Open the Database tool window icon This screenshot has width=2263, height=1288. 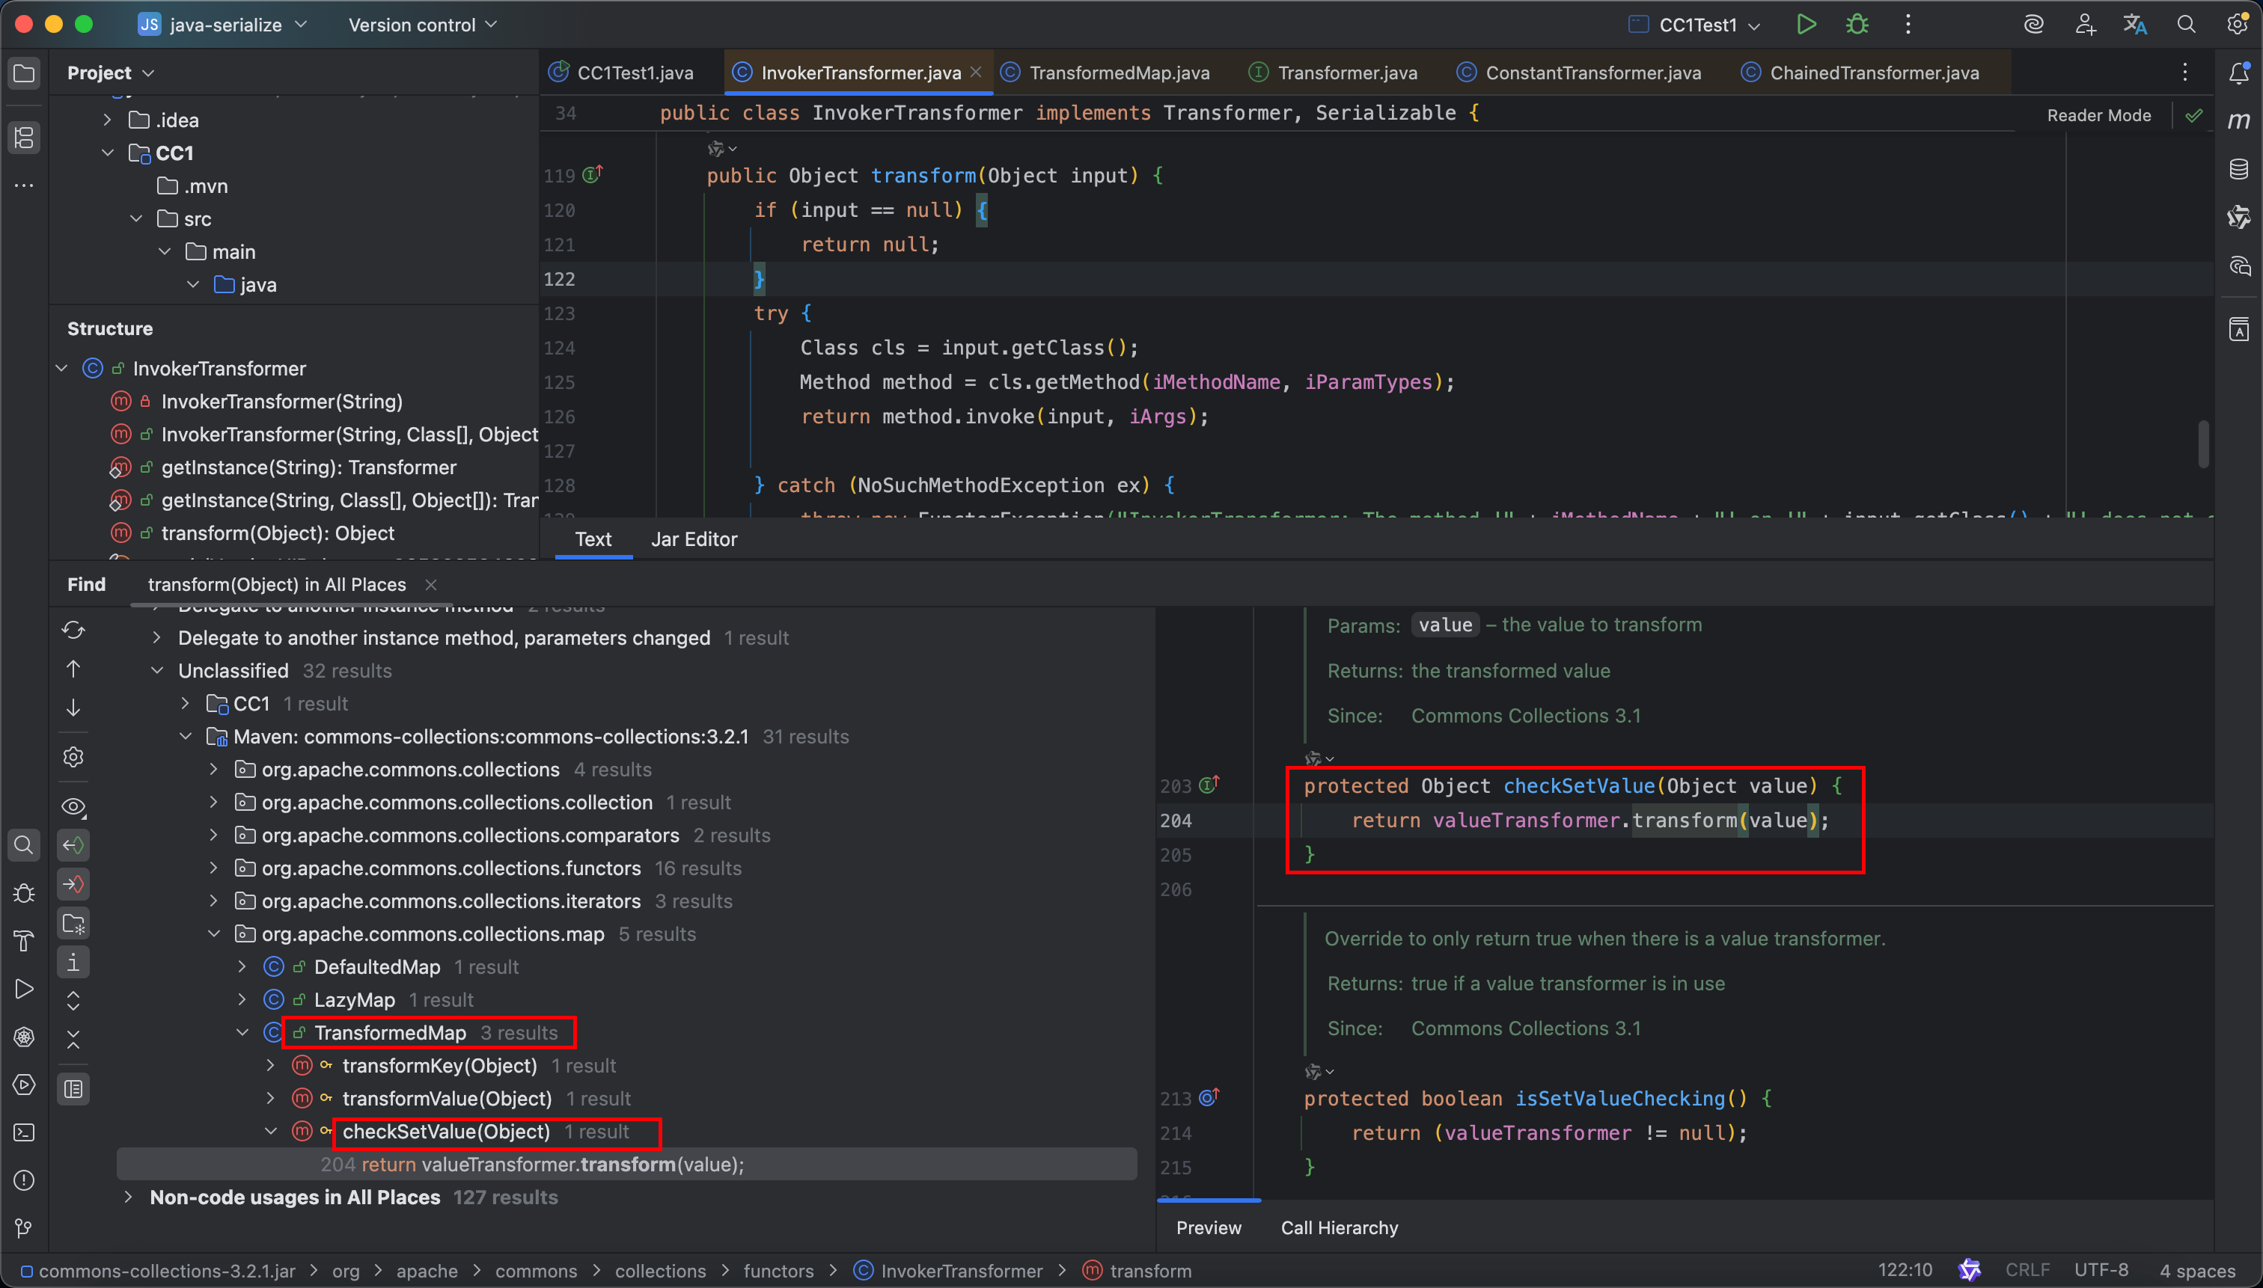click(2239, 169)
